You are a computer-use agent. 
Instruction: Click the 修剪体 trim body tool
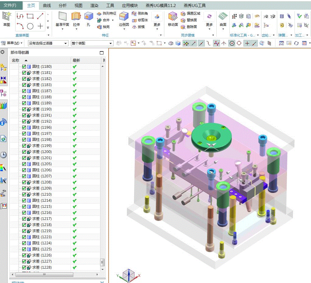[140, 20]
